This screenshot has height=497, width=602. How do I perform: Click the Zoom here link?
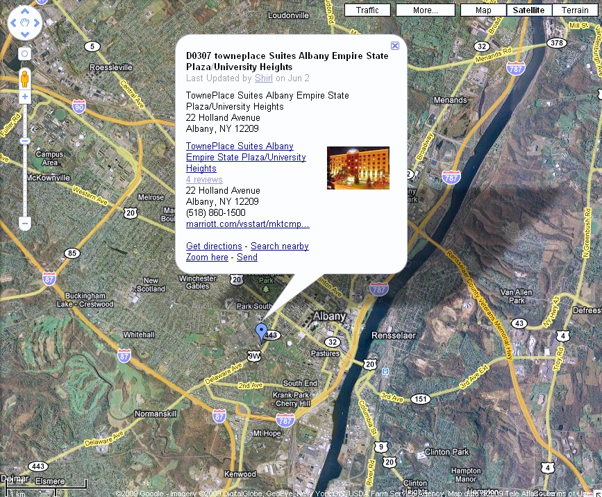[207, 258]
